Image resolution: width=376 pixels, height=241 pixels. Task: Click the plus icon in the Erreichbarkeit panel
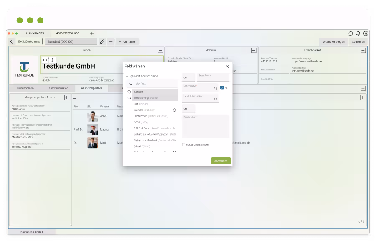(x=363, y=50)
